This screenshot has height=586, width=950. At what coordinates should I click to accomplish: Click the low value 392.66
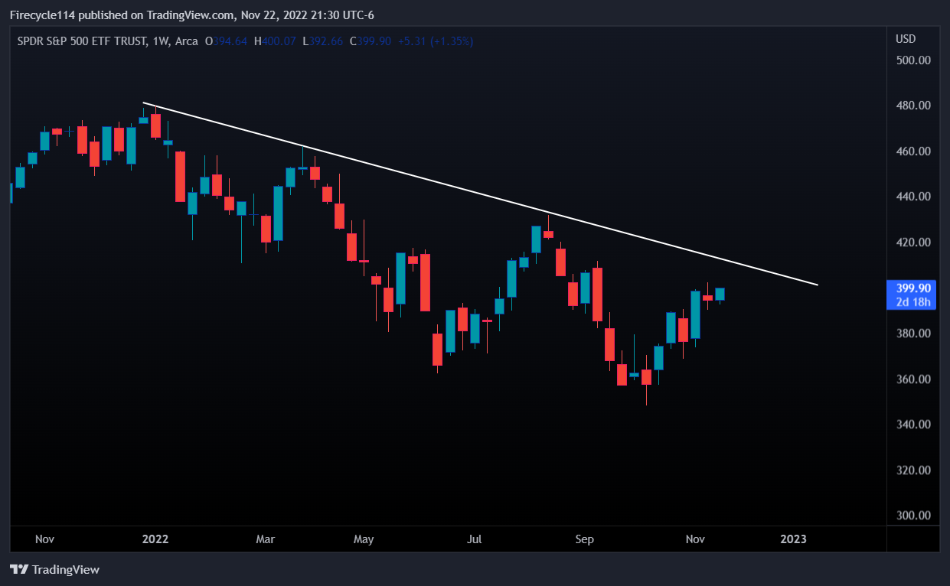(x=326, y=41)
